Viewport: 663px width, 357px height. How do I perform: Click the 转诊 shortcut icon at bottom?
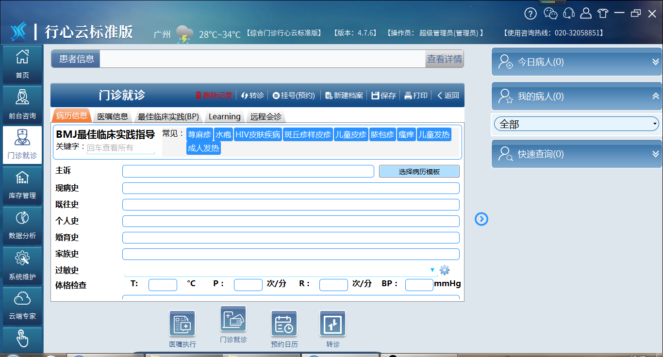[x=333, y=324]
